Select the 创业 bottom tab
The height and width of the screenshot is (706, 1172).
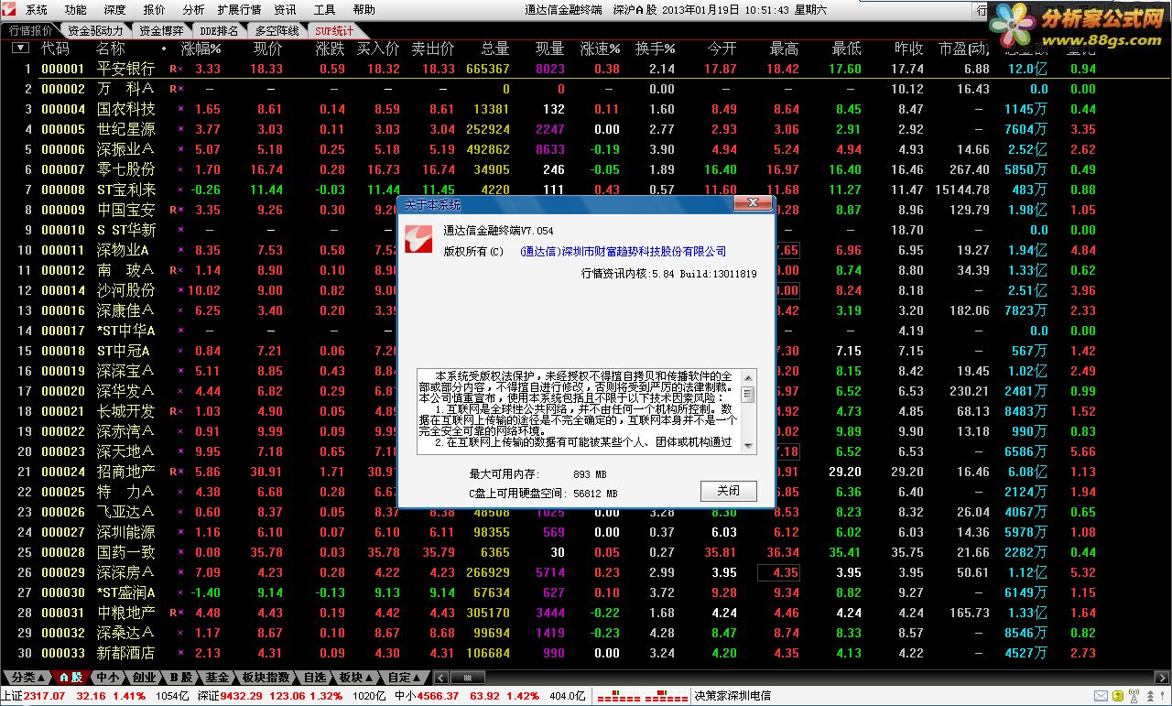pyautogui.click(x=144, y=678)
